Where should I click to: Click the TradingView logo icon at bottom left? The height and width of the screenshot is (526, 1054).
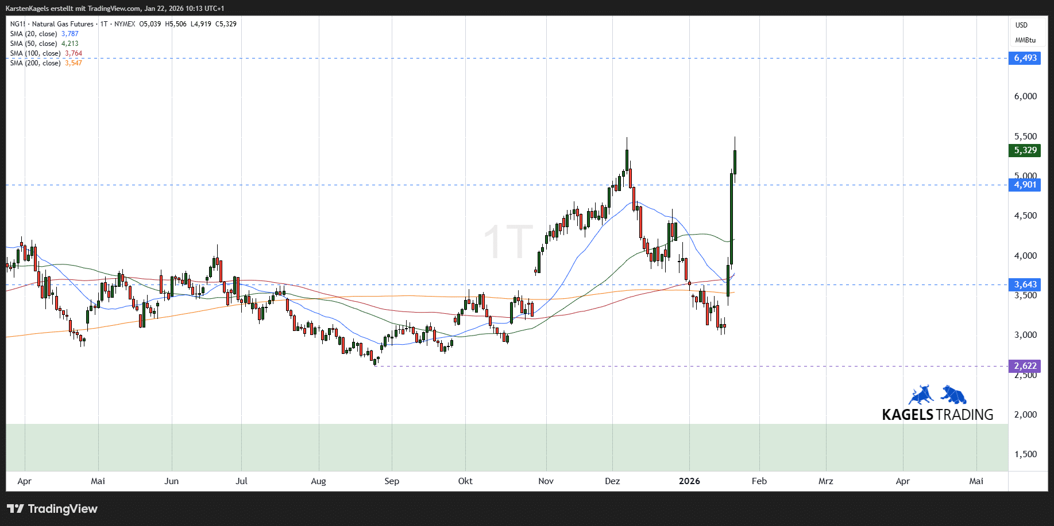coord(16,509)
